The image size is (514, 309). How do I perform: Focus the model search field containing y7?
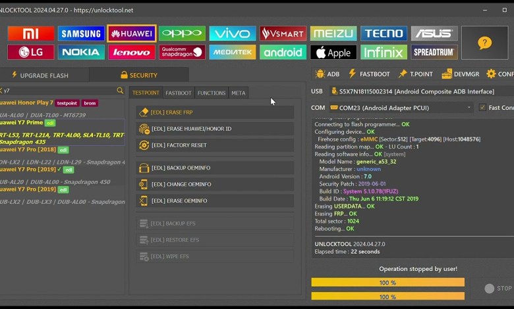[x=59, y=91]
